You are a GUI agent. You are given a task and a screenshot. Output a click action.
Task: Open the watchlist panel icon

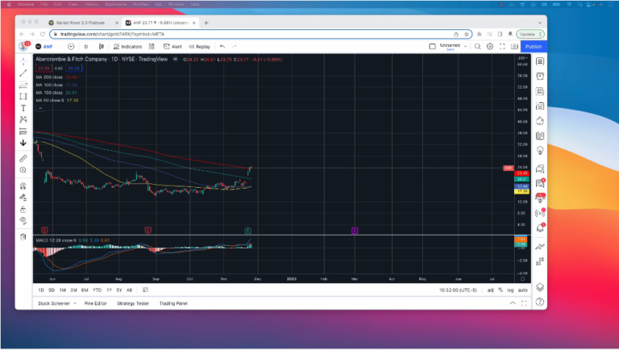point(540,62)
